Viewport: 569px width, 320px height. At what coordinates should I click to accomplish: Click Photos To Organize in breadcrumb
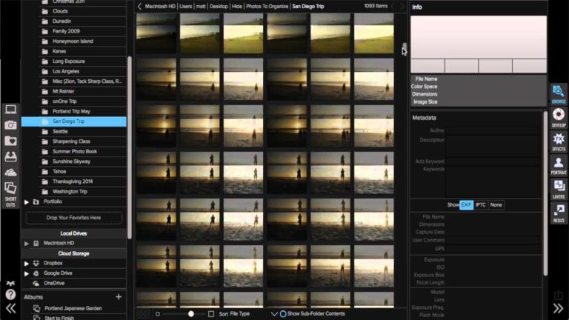point(267,6)
